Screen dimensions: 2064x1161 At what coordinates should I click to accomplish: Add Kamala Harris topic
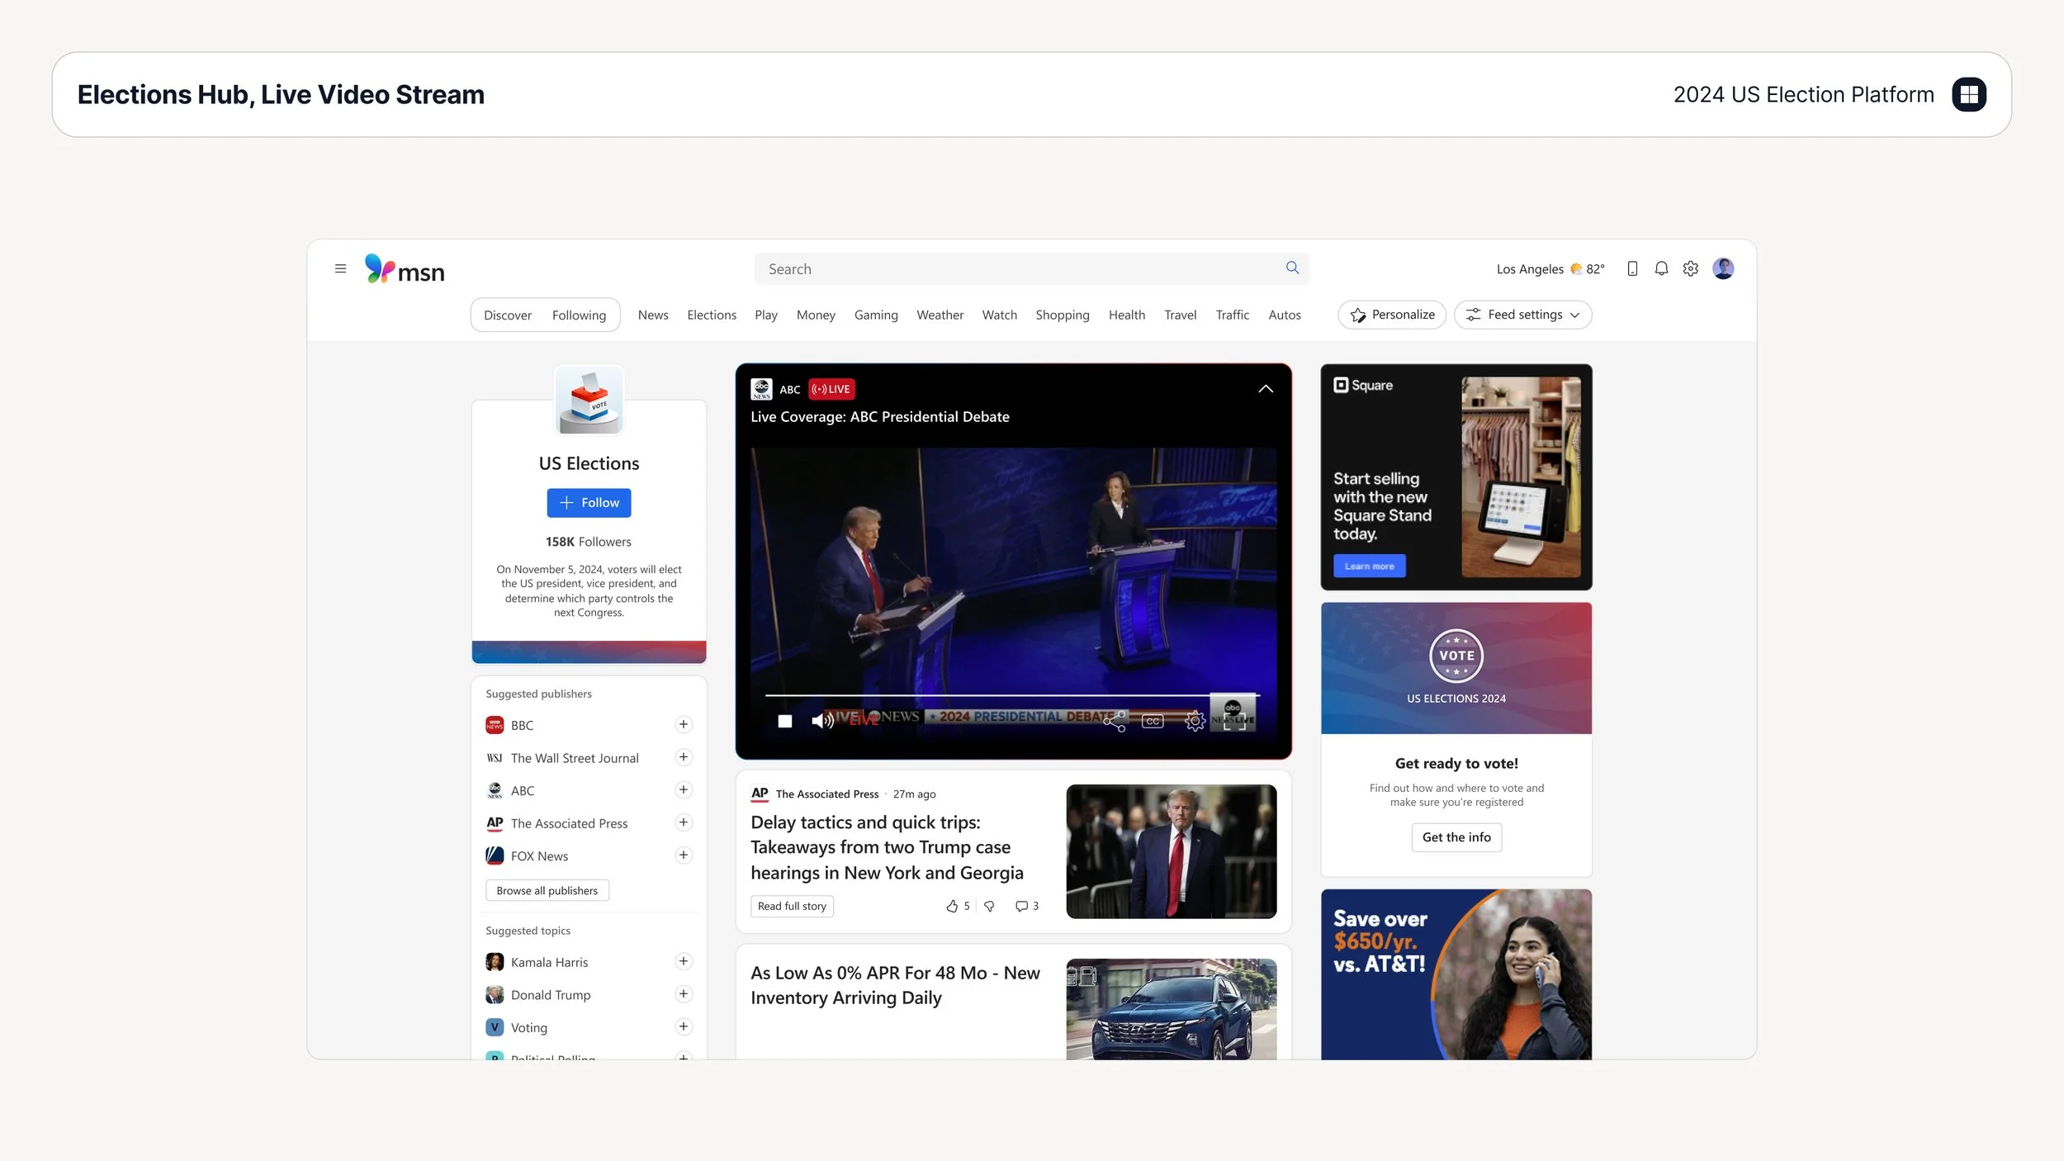[683, 962]
